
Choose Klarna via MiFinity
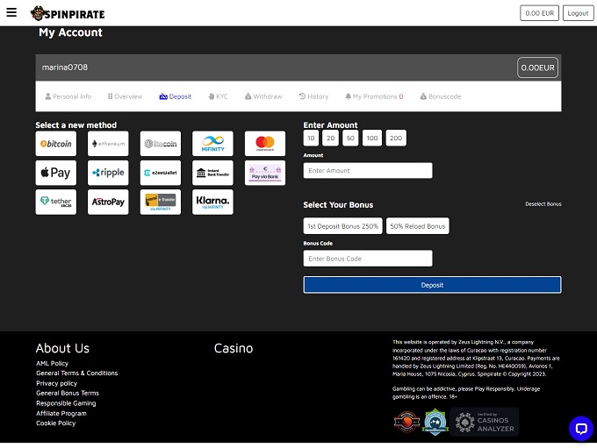[x=212, y=202]
